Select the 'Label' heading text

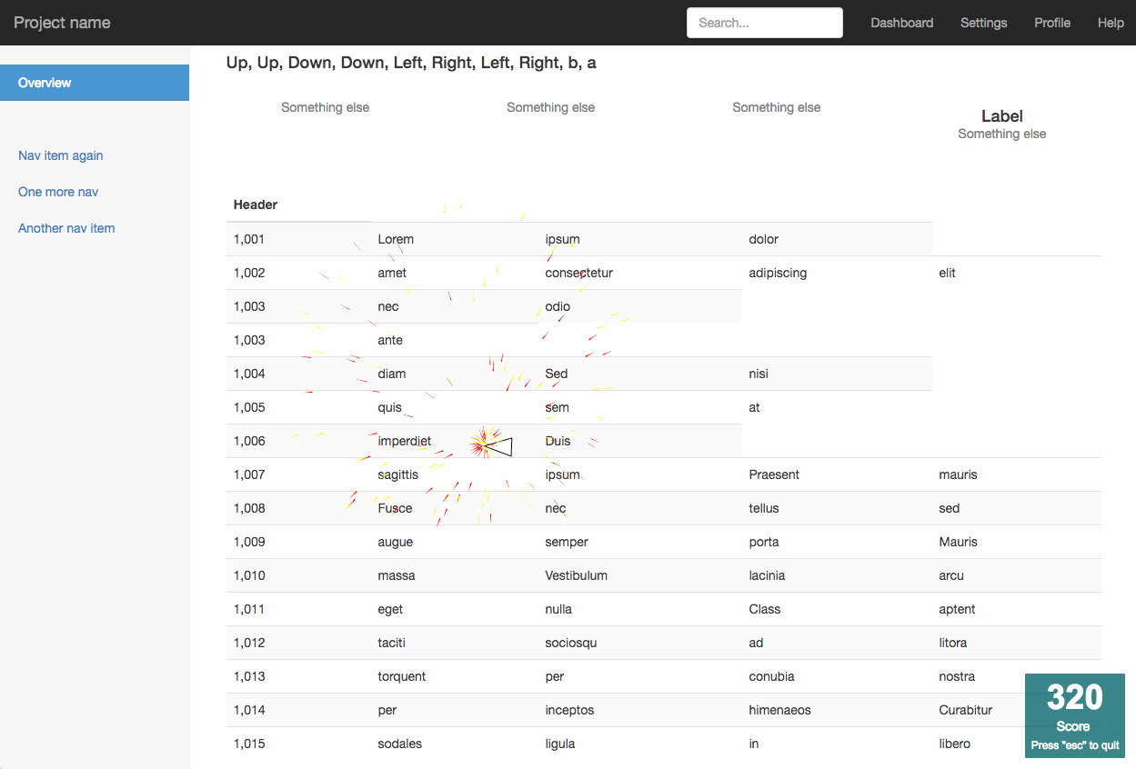pos(1002,116)
